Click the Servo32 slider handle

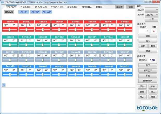point(125,74)
